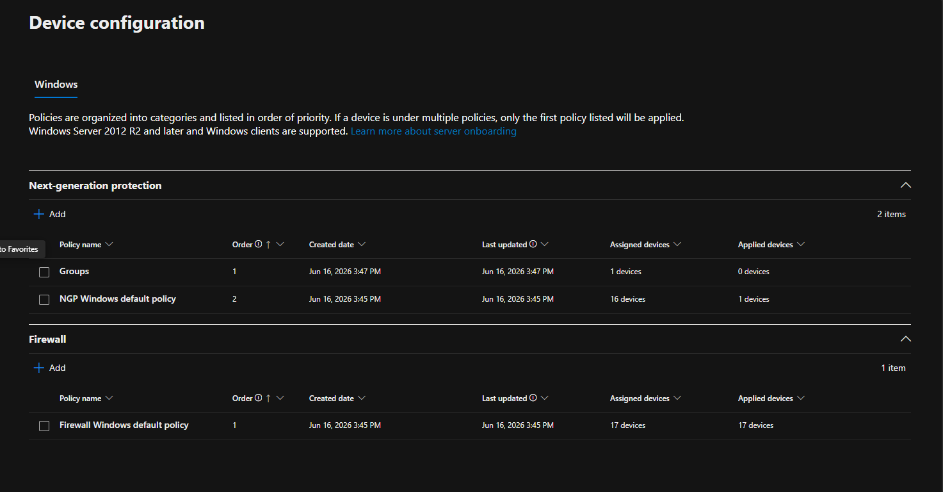The width and height of the screenshot is (943, 492).
Task: Click Last updated info icon in Firewall table
Action: point(533,398)
